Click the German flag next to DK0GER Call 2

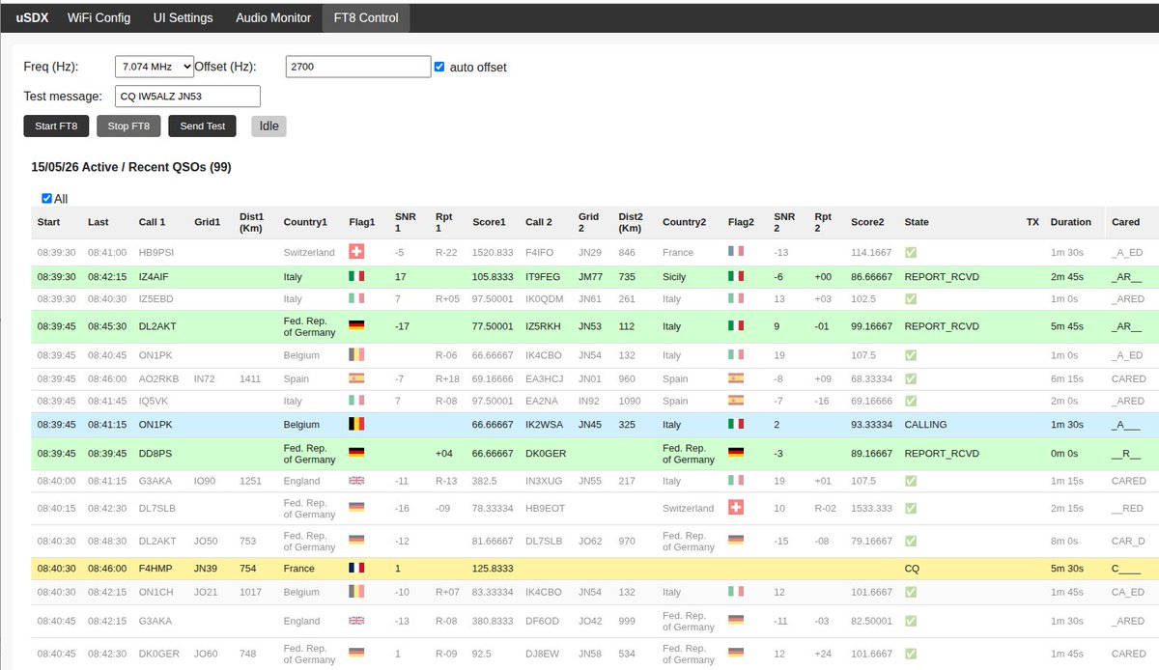pos(736,452)
